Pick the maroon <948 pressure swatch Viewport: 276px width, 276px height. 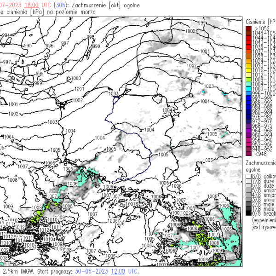point(248,154)
